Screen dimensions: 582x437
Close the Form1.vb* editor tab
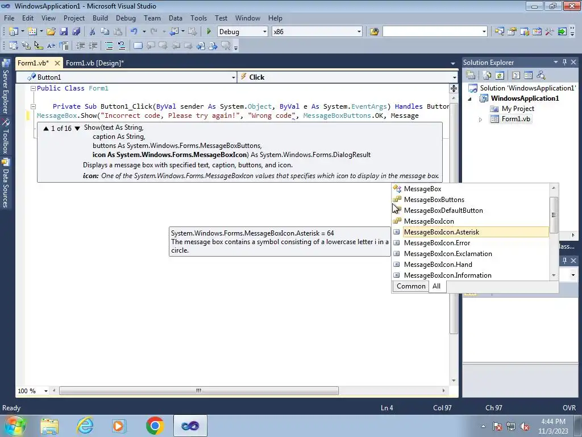57,63
